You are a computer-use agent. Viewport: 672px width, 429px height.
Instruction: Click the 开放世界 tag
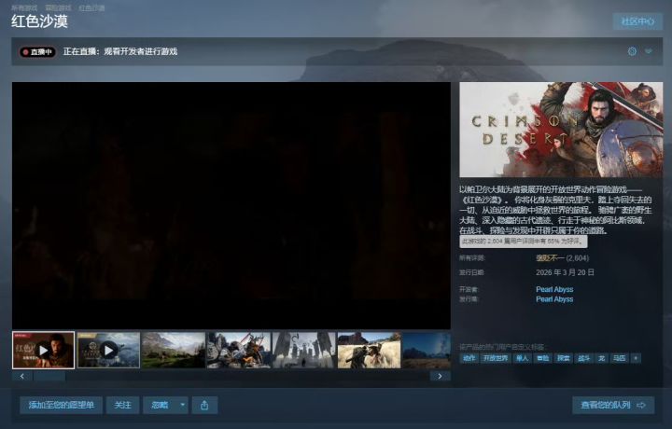pos(496,358)
